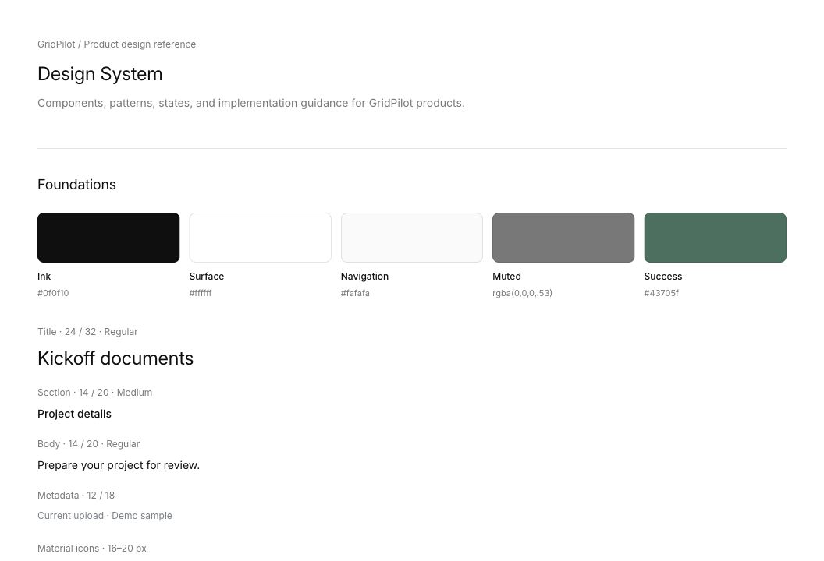
Task: Click the description starting 'Components, patterns, states'
Action: coord(251,103)
